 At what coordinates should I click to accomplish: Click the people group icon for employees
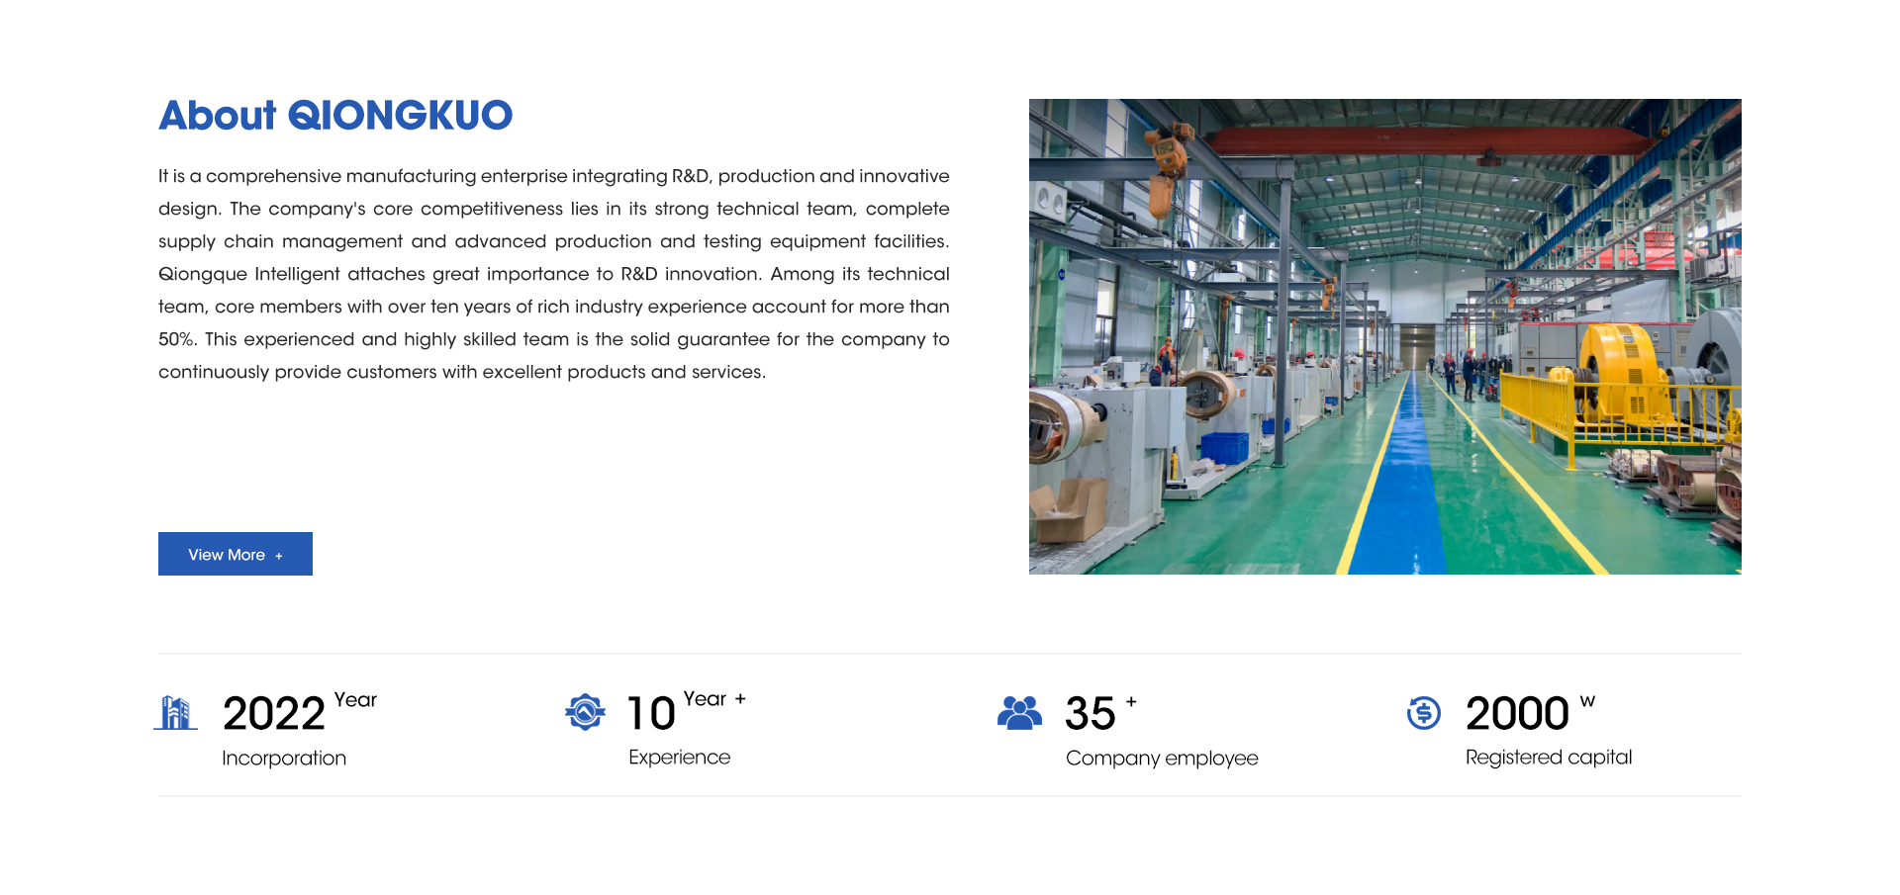click(1019, 712)
